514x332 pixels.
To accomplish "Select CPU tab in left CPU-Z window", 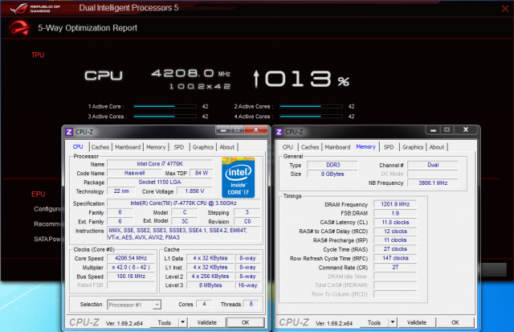I will coord(78,146).
